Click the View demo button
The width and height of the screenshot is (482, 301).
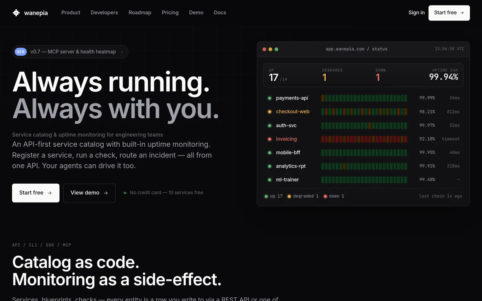(89, 193)
